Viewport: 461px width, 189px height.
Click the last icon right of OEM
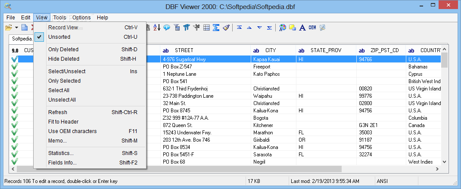(x=323, y=28)
